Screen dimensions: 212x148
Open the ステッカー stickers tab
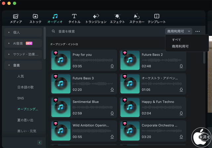click(x=137, y=19)
